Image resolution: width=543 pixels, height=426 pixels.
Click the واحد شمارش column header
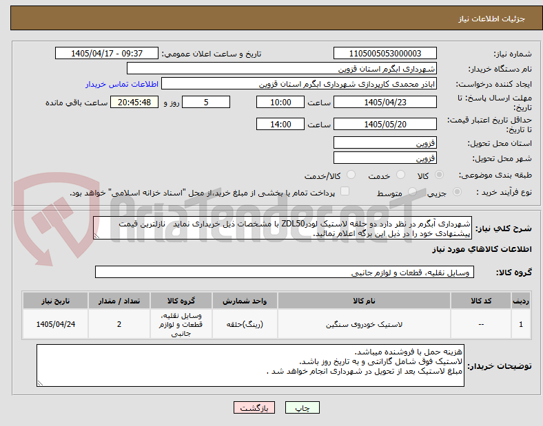pos(245,301)
